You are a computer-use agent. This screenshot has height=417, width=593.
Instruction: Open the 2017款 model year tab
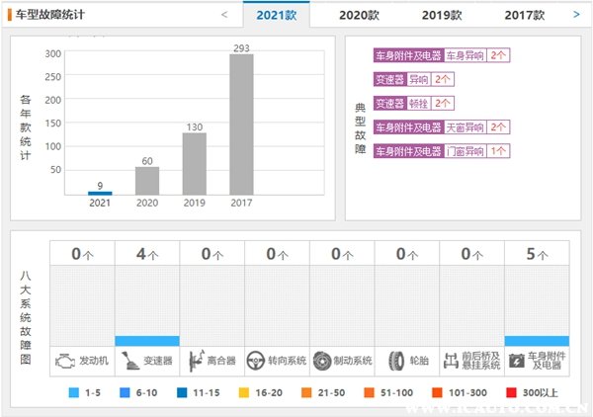(x=524, y=16)
